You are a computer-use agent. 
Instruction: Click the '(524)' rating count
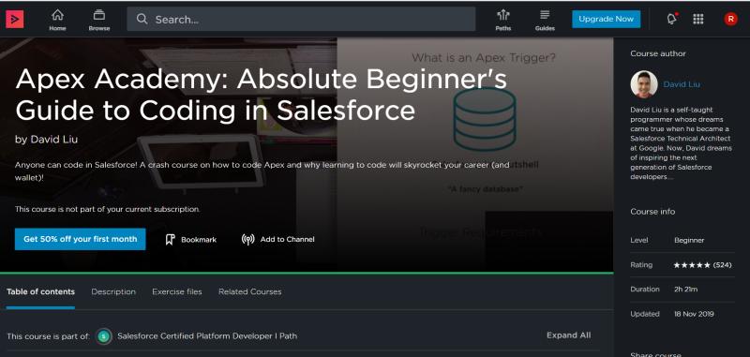pos(722,265)
